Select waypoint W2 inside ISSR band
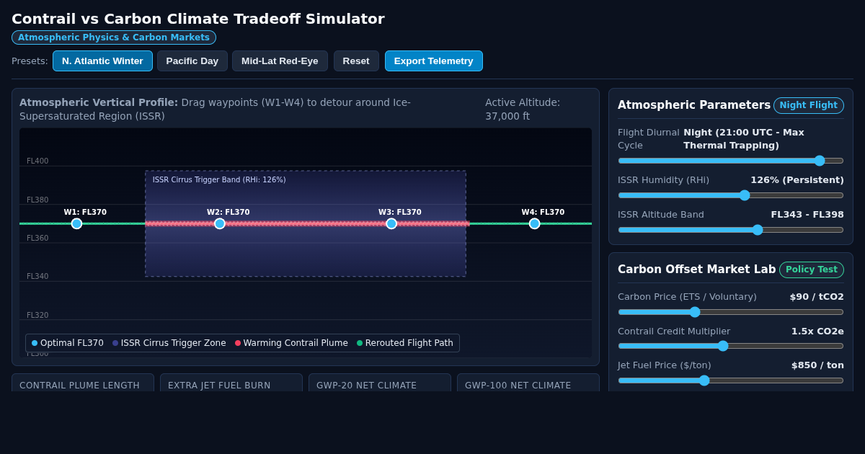Viewport: 865px width, 454px height. [x=220, y=223]
